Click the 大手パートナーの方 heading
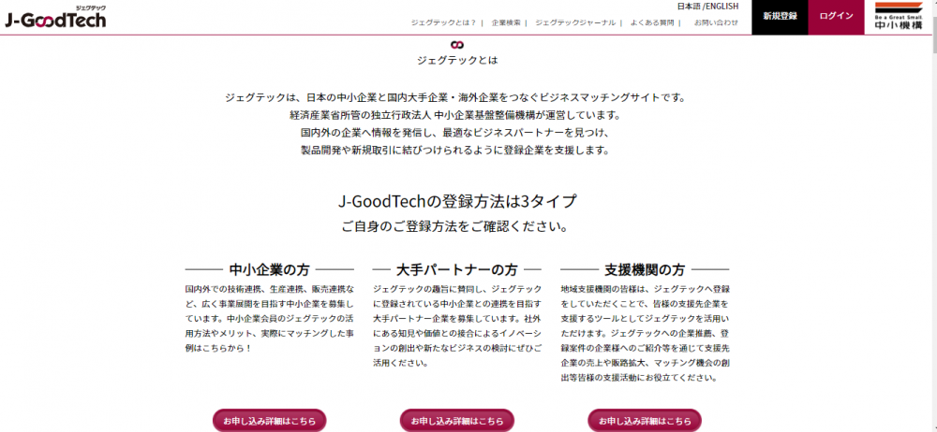This screenshot has width=937, height=432. [457, 269]
